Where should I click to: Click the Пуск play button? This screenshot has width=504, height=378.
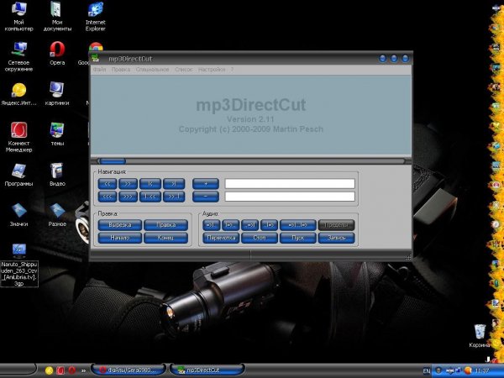298,238
